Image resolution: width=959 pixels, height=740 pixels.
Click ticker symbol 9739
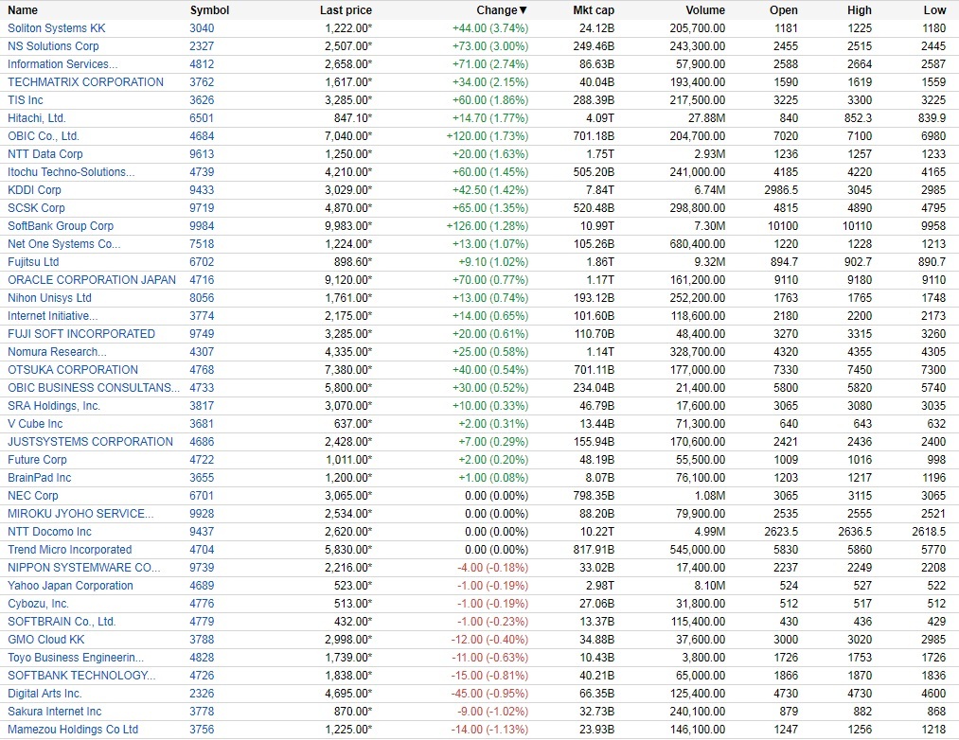click(x=202, y=568)
